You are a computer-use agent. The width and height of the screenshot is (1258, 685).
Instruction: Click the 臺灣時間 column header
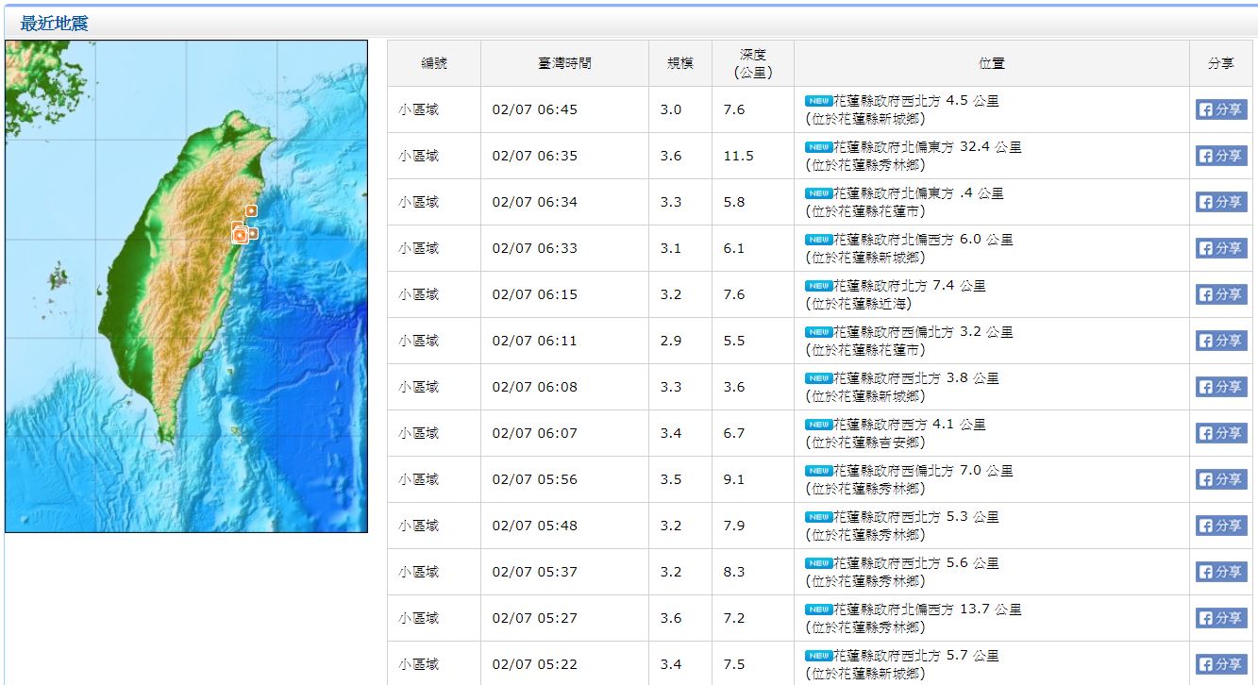(564, 63)
